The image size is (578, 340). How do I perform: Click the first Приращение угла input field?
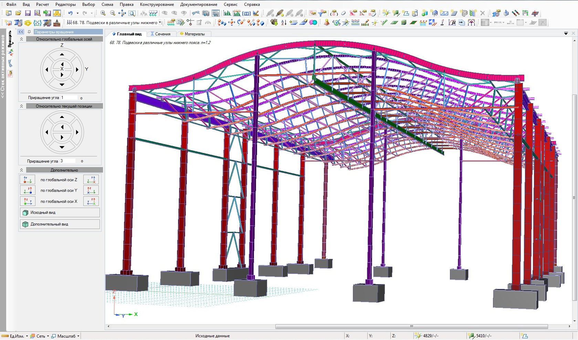coord(69,98)
